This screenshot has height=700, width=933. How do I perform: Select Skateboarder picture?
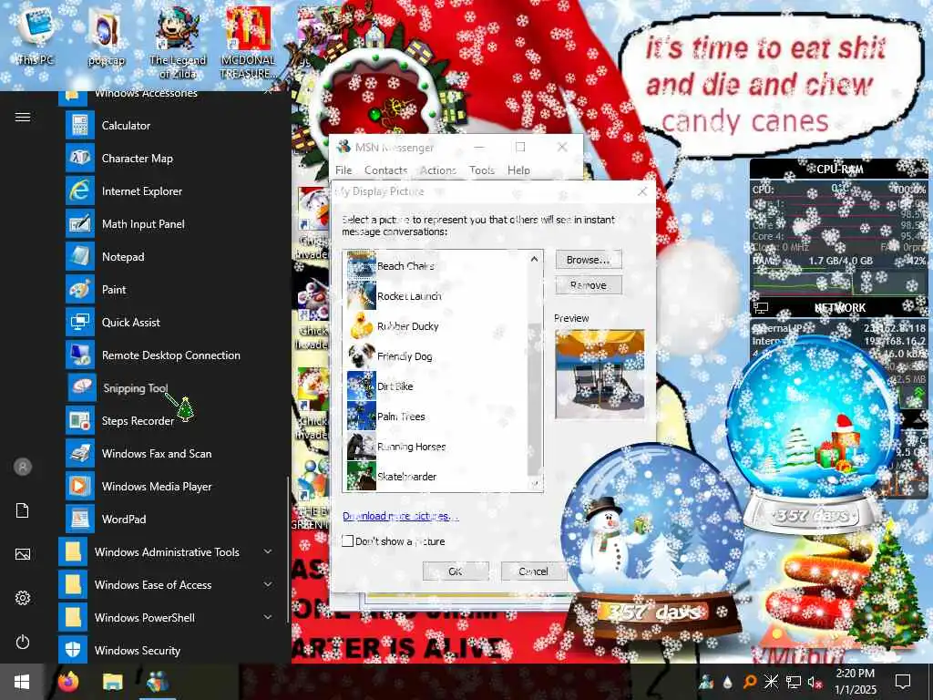(x=436, y=476)
